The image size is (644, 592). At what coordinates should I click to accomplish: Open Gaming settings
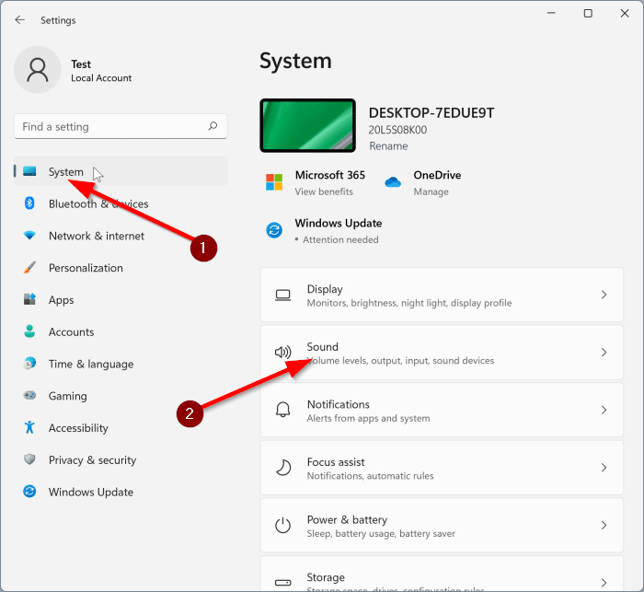121,396
